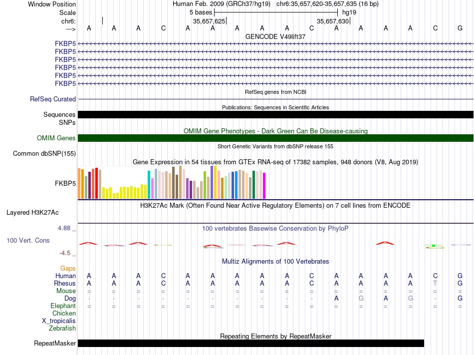Select the top FKBP5 transcript label
Viewport: 474px width, 355px height.
tap(65, 44)
